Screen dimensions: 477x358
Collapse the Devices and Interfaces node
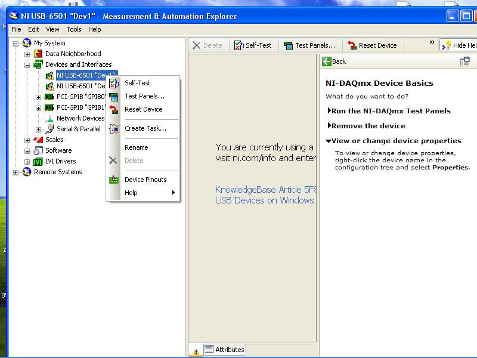[x=27, y=65]
